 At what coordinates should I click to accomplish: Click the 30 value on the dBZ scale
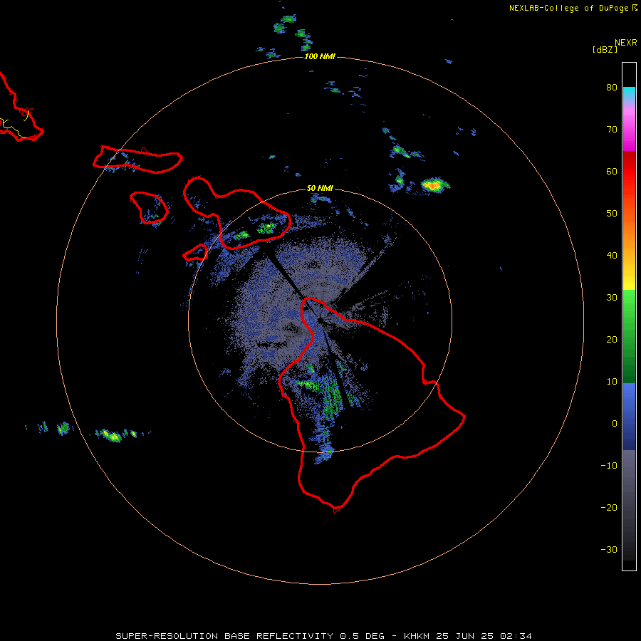(x=612, y=298)
